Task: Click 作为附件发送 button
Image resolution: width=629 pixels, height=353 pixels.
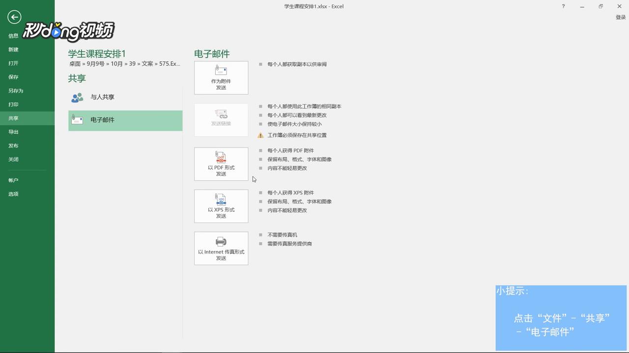Action: (221, 77)
